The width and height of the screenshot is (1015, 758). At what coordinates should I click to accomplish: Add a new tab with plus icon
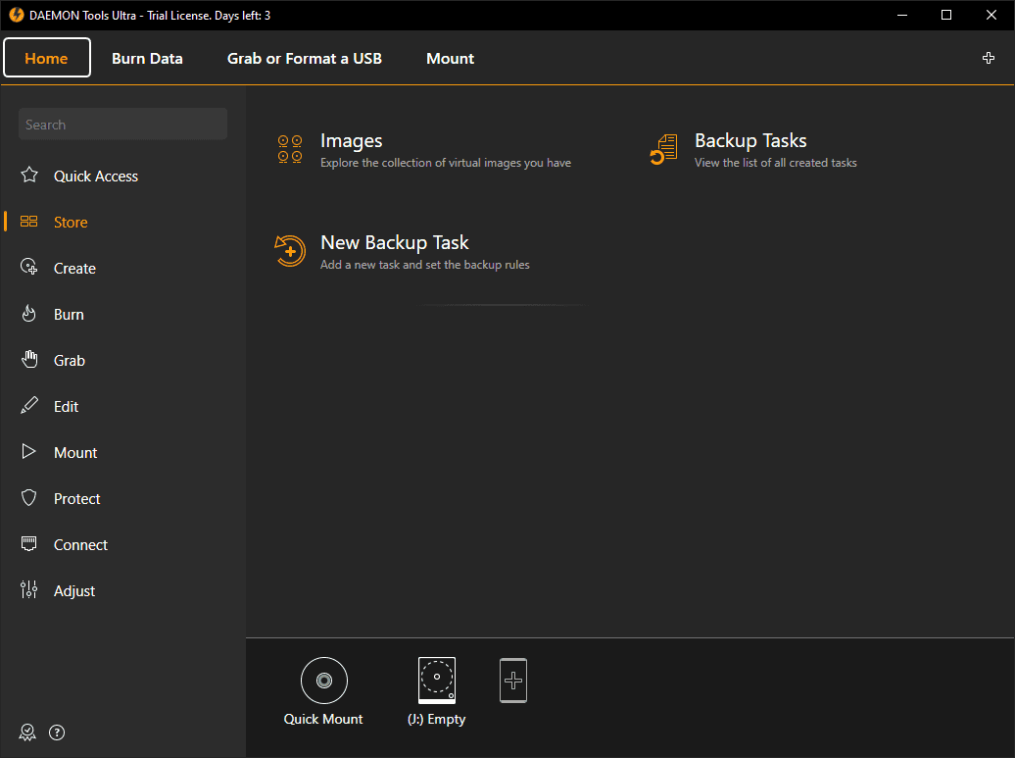point(989,58)
